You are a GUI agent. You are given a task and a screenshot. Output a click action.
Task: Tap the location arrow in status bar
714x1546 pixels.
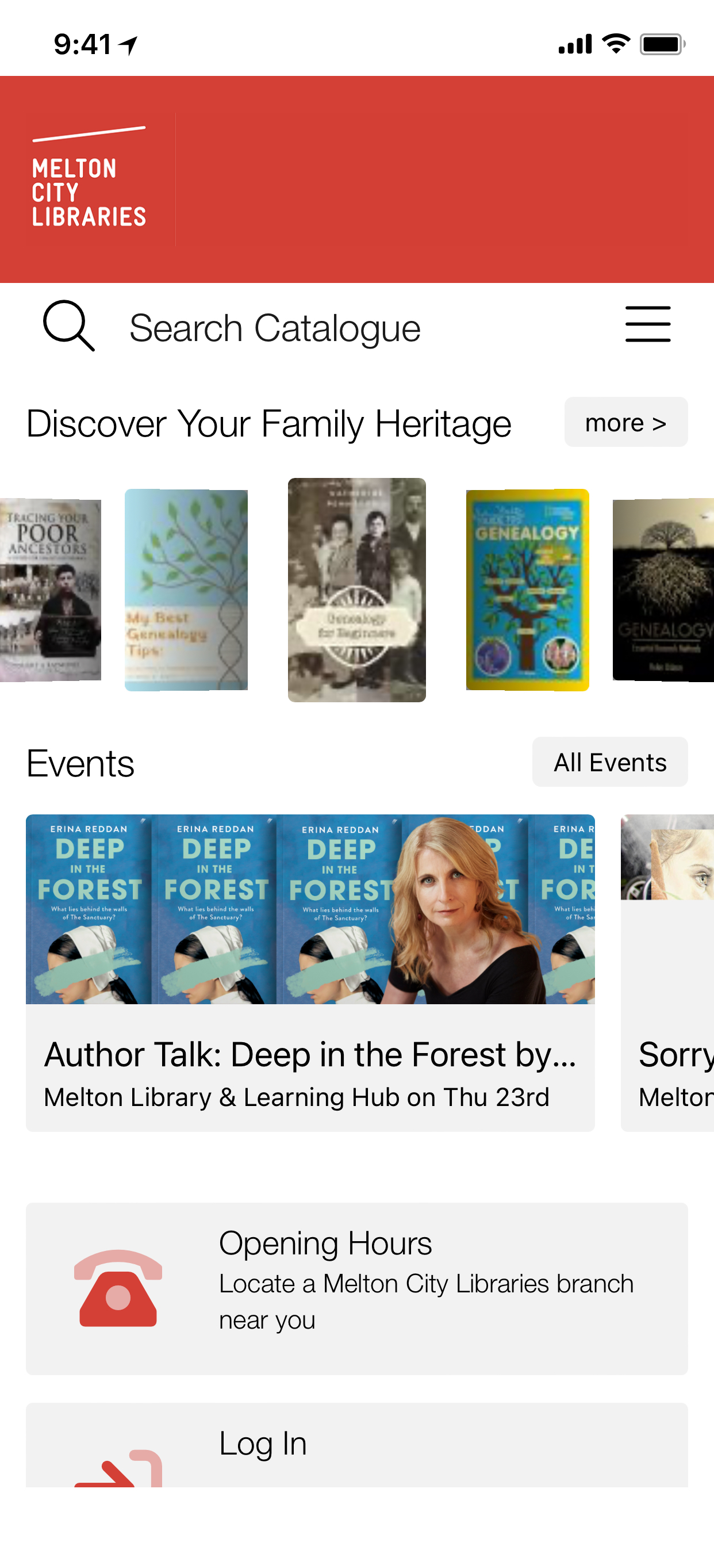point(129,44)
